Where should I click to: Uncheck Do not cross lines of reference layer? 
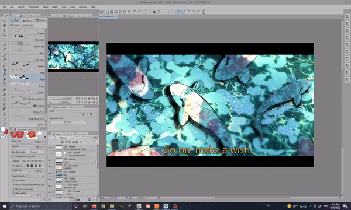(x=13, y=185)
